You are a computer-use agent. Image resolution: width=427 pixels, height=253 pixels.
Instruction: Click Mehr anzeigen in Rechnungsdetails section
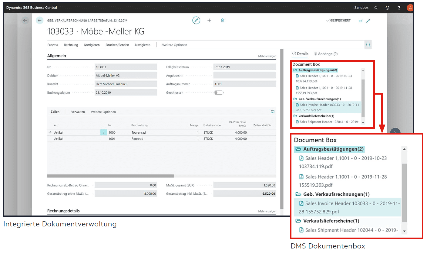[267, 211]
